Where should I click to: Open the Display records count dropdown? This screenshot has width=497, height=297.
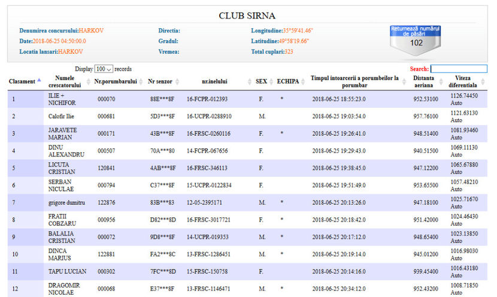point(104,69)
